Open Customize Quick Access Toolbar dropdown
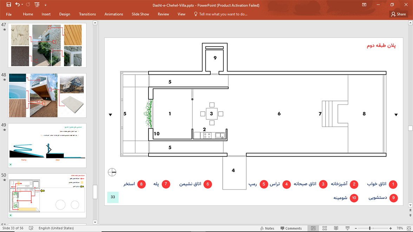 click(x=45, y=5)
